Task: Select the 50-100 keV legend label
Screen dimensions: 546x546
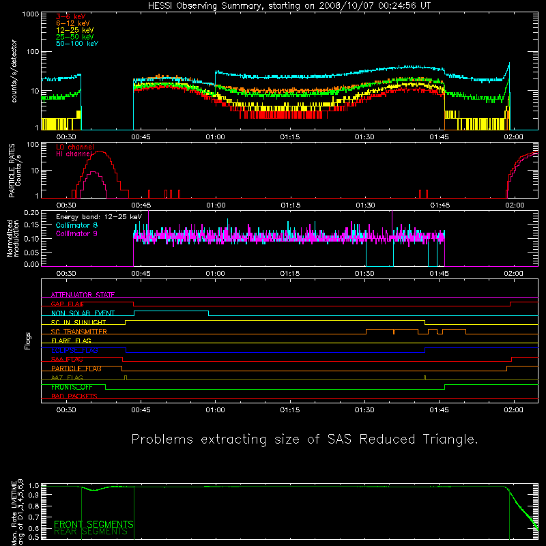Action: click(77, 43)
